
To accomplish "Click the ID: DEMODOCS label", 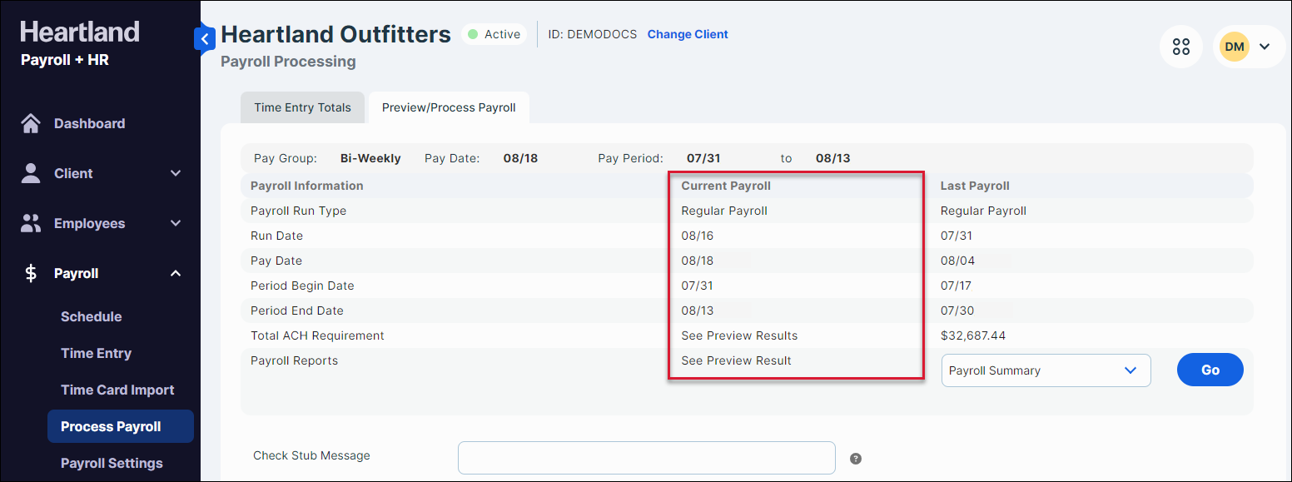I will [x=593, y=34].
